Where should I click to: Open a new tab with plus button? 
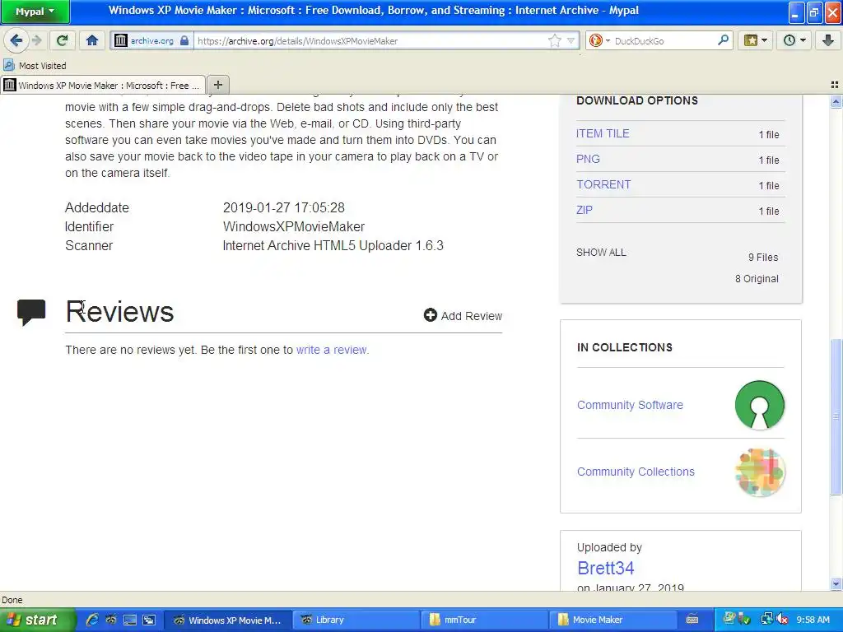pos(217,85)
